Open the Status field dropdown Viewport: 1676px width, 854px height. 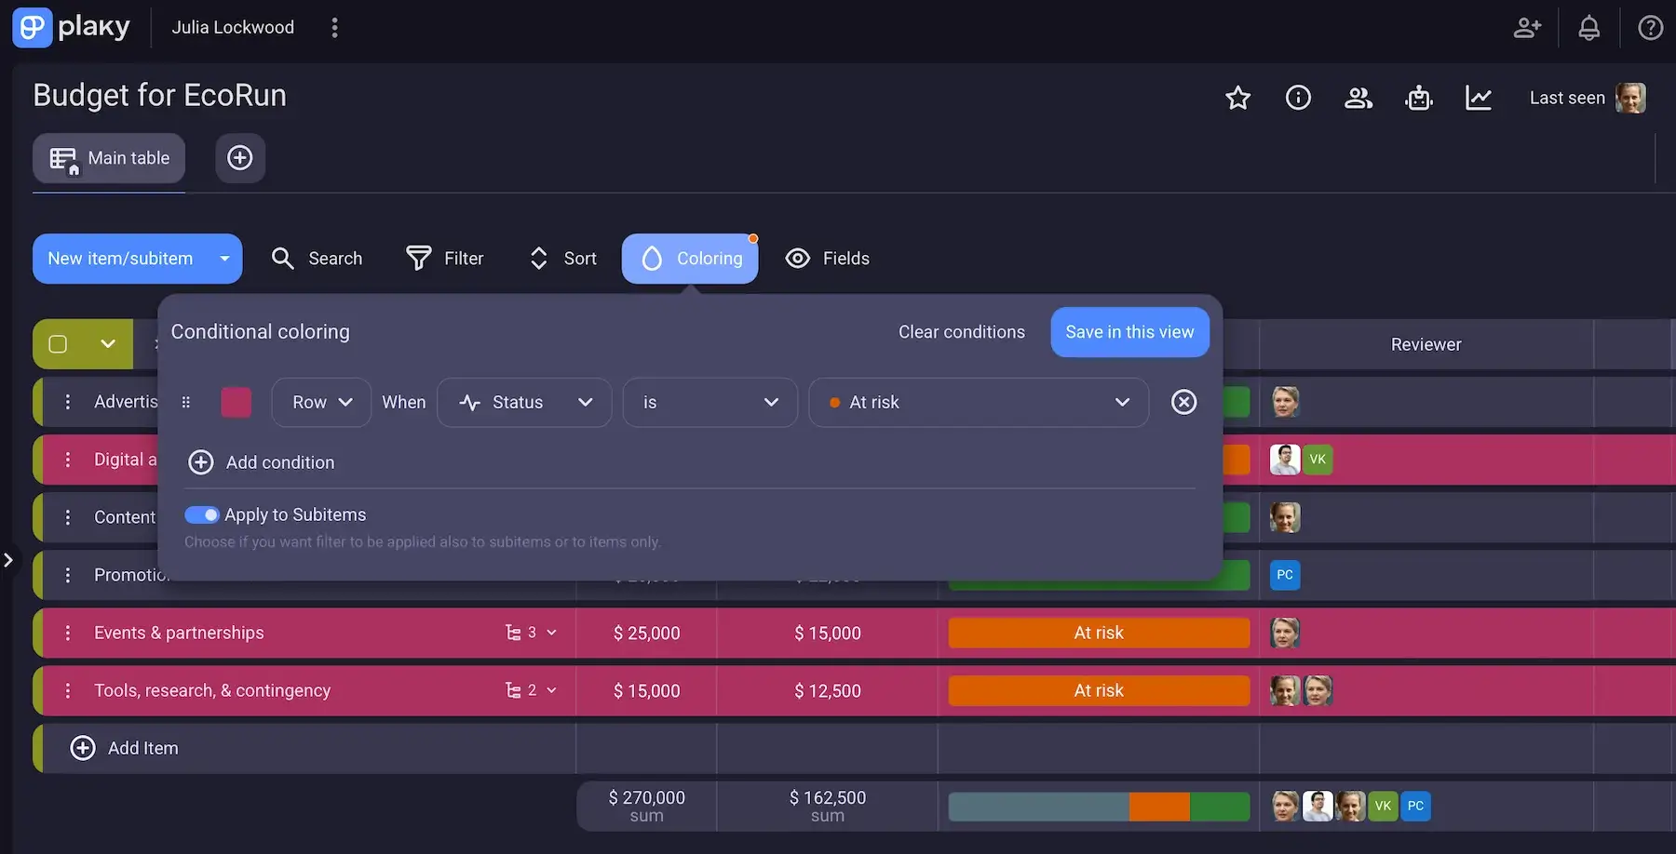pos(524,402)
